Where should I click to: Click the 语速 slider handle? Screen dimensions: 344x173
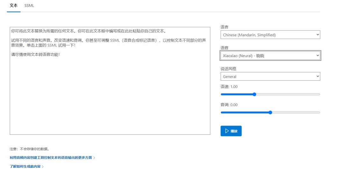(254, 94)
